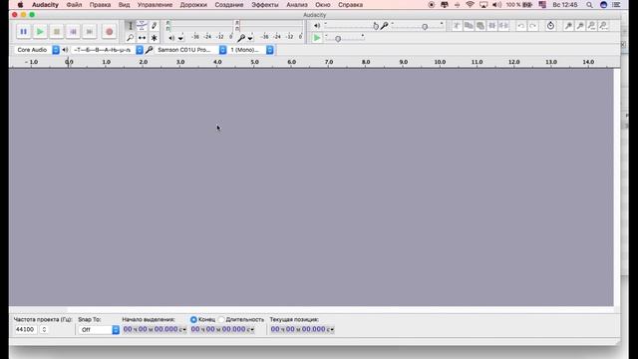Open the 1 (Mono) channels dropdown
The height and width of the screenshot is (359, 638).
point(251,50)
